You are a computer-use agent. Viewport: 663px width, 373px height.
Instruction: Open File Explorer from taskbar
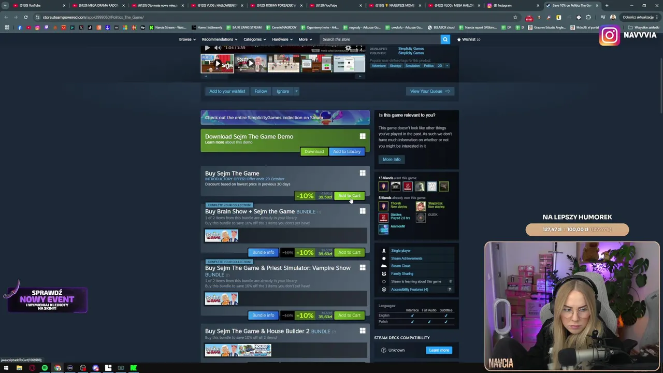[19, 368]
